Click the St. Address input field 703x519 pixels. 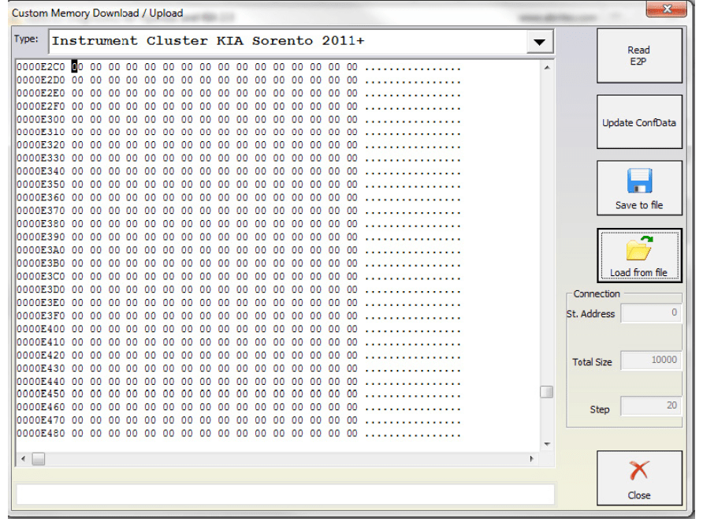[651, 314]
